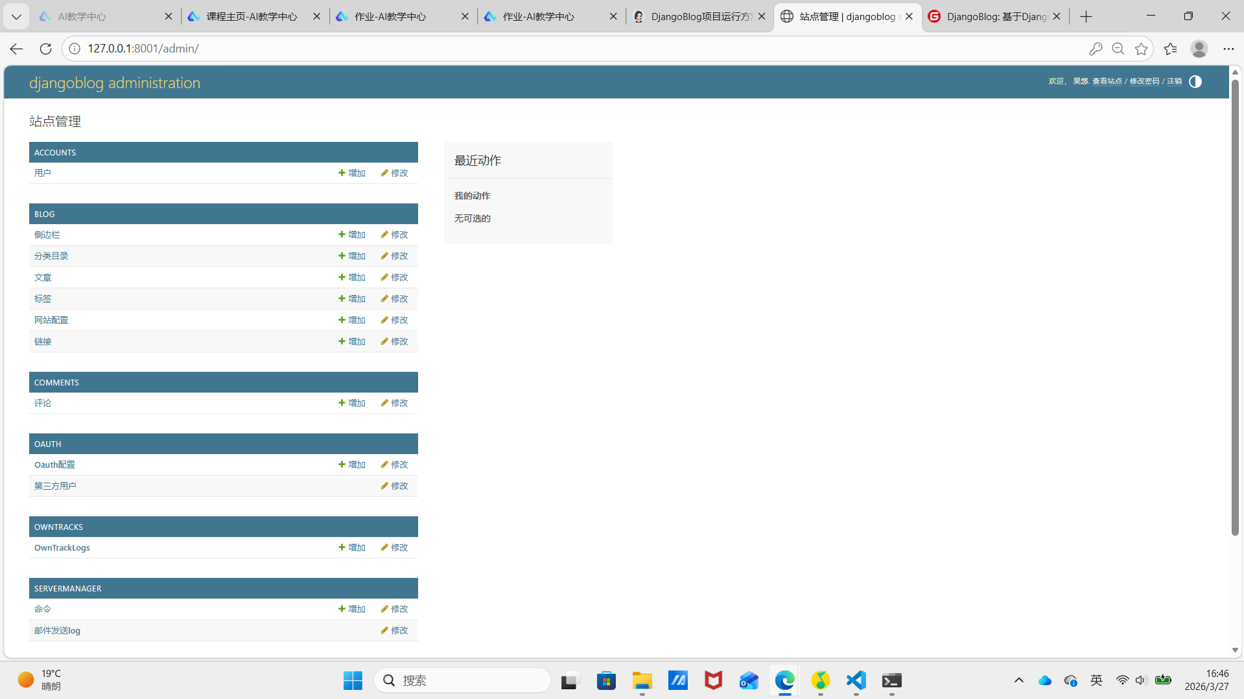Image resolution: width=1244 pixels, height=699 pixels.
Task: Open the password manager key icon
Action: coord(1096,49)
